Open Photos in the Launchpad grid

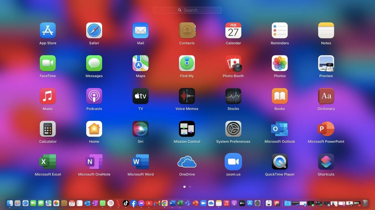click(280, 63)
